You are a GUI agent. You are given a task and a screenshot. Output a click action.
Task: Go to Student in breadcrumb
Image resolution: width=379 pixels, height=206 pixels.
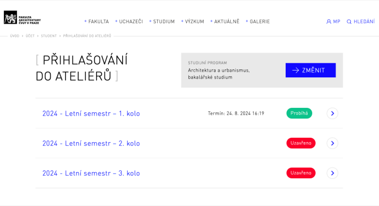point(49,36)
